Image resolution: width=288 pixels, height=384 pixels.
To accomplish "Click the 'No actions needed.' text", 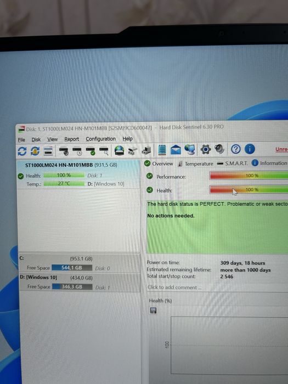I will pos(171,216).
